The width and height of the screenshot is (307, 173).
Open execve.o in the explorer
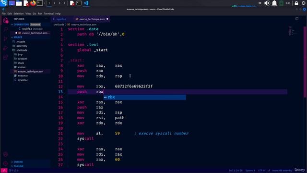tap(23, 76)
